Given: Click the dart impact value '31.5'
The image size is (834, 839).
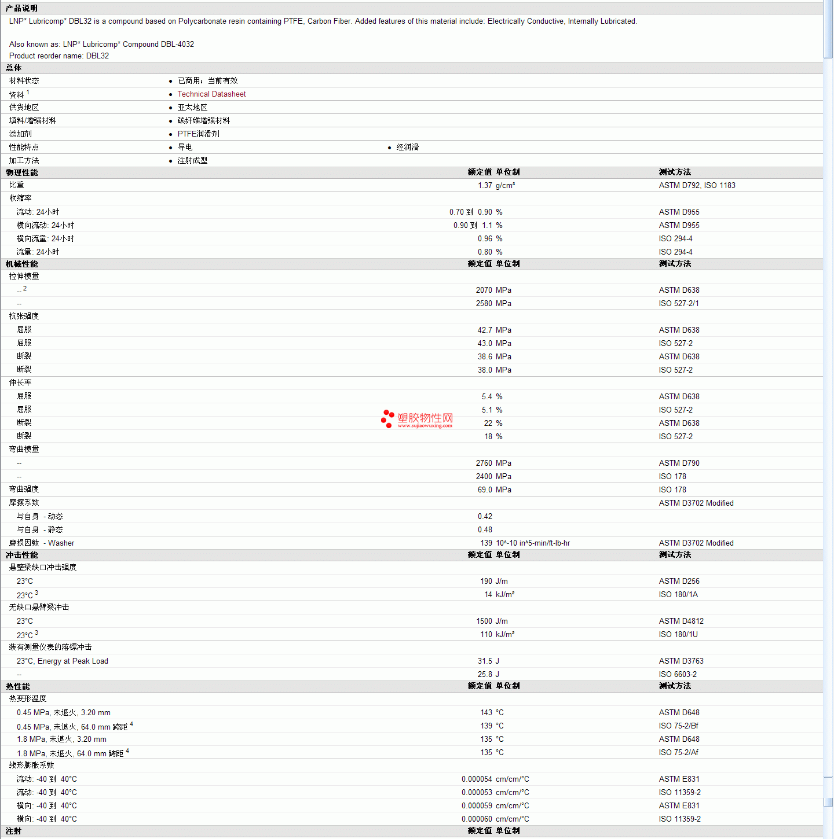Looking at the screenshot, I should click(x=485, y=661).
